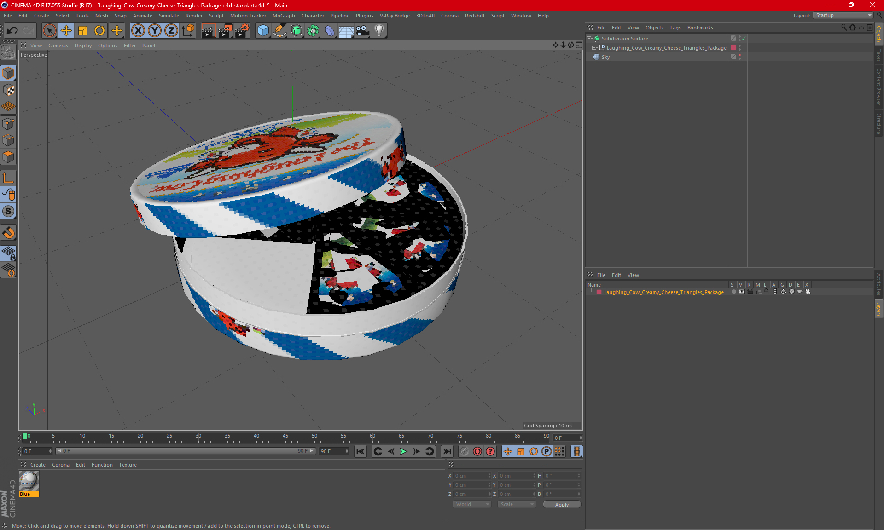Open the material manager Texture menu

[x=128, y=465]
